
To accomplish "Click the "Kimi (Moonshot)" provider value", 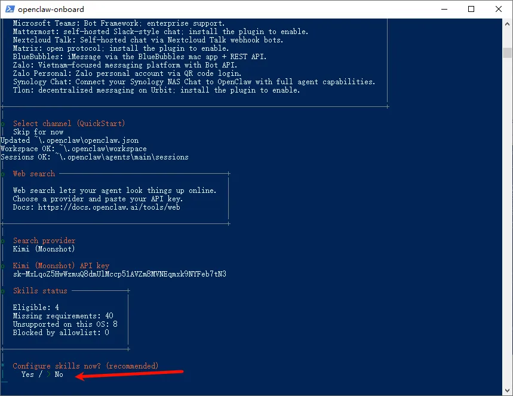I will click(44, 249).
